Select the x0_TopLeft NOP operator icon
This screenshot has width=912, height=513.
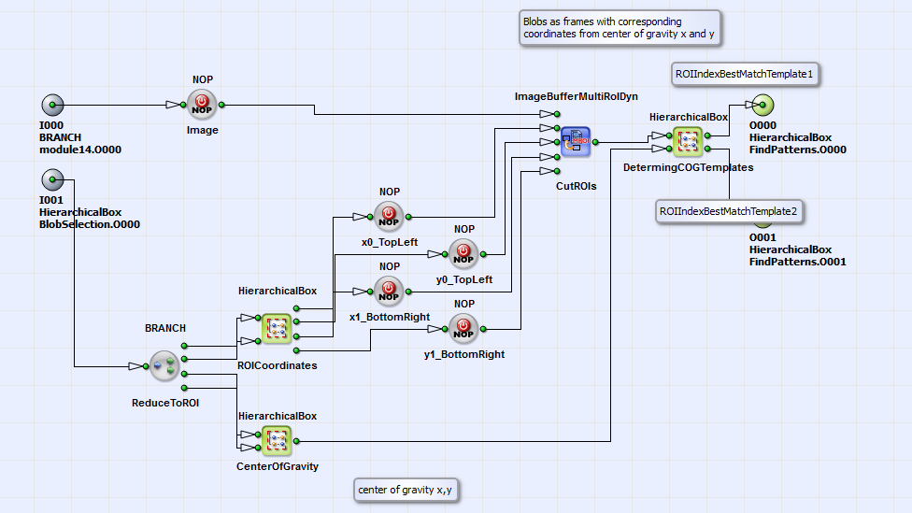pos(389,217)
